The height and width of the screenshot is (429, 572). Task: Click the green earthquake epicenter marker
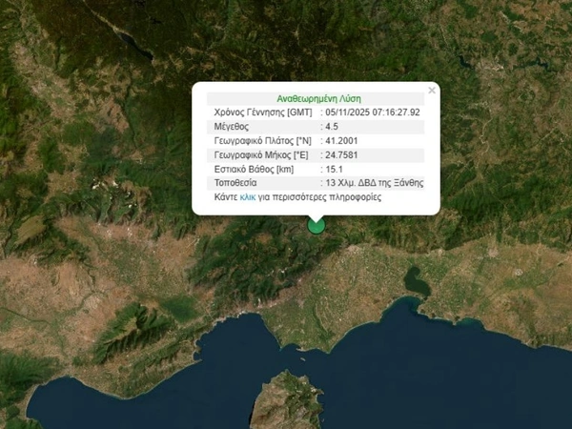(x=317, y=225)
